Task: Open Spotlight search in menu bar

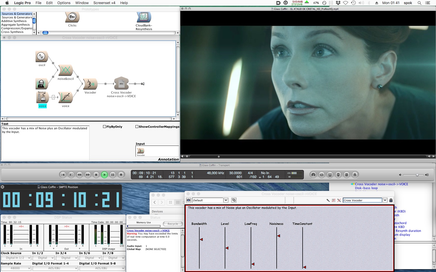Action: click(x=419, y=3)
